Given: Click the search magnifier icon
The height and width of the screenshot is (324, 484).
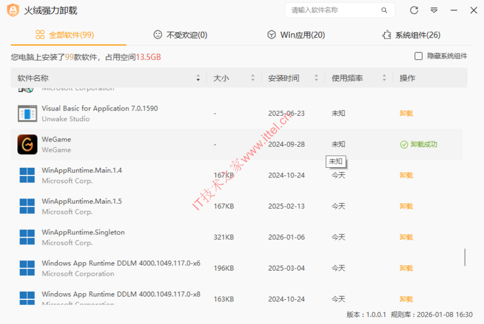Looking at the screenshot, I should [384, 10].
